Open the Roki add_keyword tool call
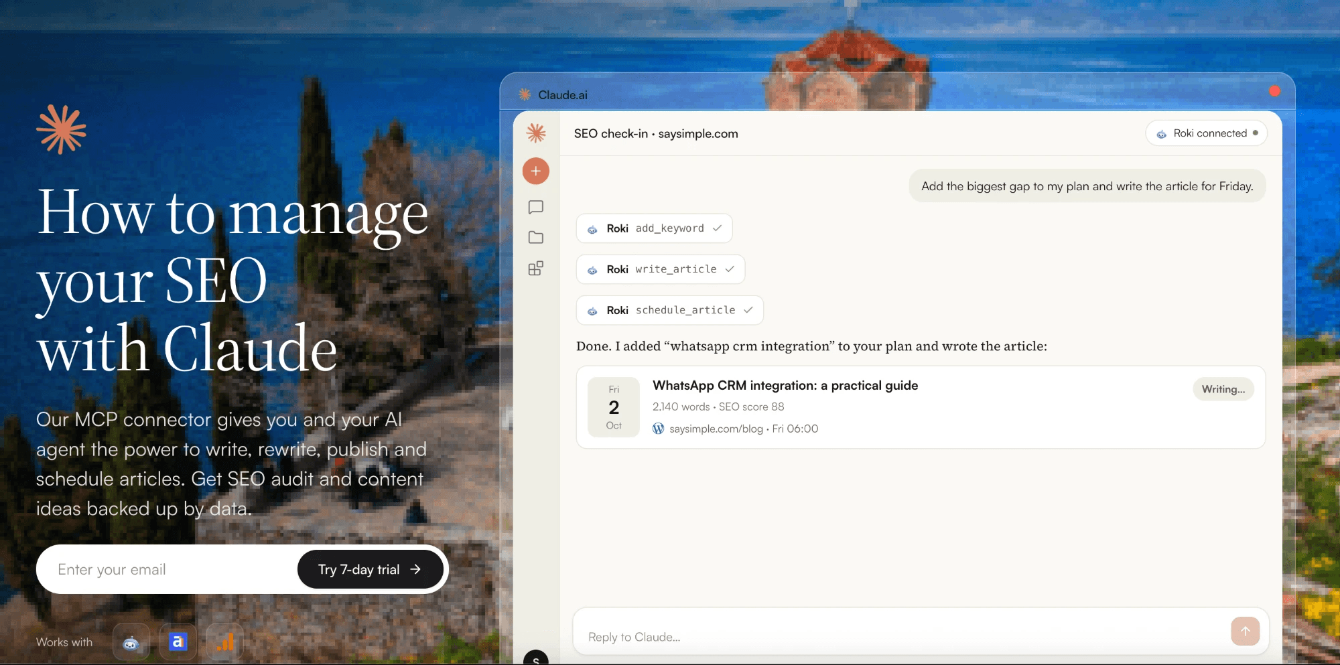The height and width of the screenshot is (665, 1340). click(654, 228)
